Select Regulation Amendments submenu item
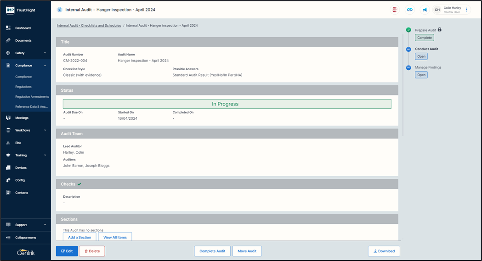This screenshot has height=261, width=482. [x=32, y=97]
